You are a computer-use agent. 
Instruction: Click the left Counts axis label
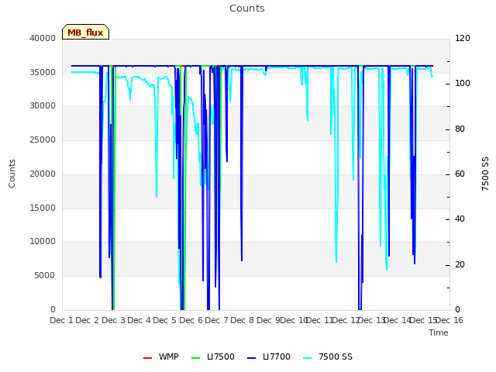pos(12,174)
